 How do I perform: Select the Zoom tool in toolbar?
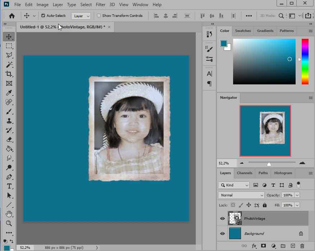[x=9, y=223]
